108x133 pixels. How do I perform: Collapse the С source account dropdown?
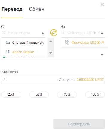click(43, 33)
